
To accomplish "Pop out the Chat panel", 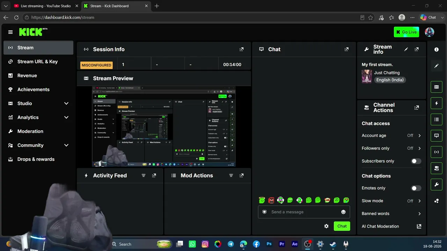I will [x=346, y=50].
